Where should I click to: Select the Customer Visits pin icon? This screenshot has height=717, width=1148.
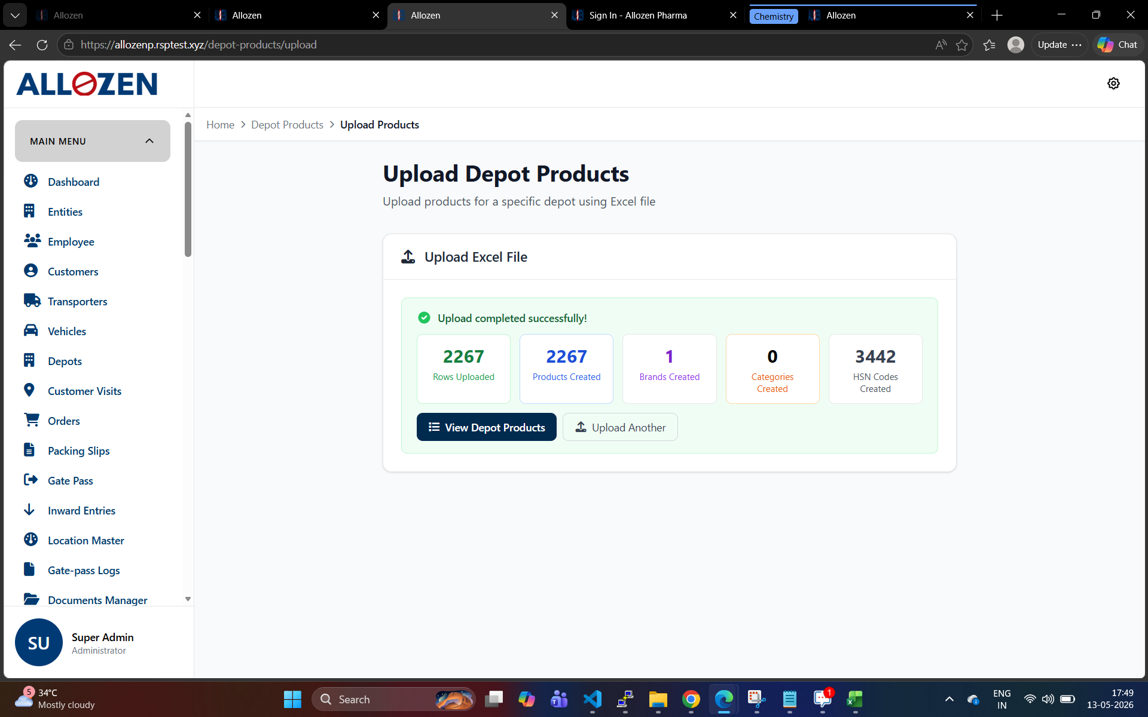[x=29, y=390]
